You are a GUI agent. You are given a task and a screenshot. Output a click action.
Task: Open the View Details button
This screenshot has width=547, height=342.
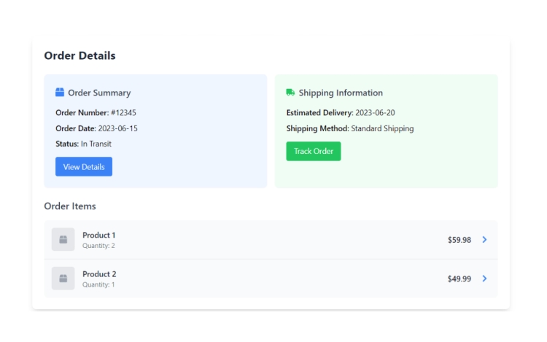coord(84,167)
